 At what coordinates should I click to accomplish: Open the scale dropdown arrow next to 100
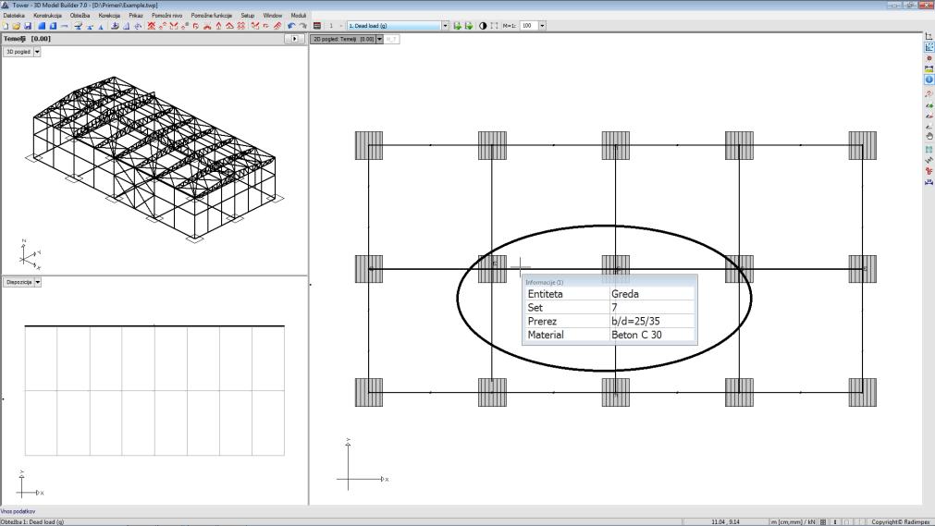click(x=542, y=26)
